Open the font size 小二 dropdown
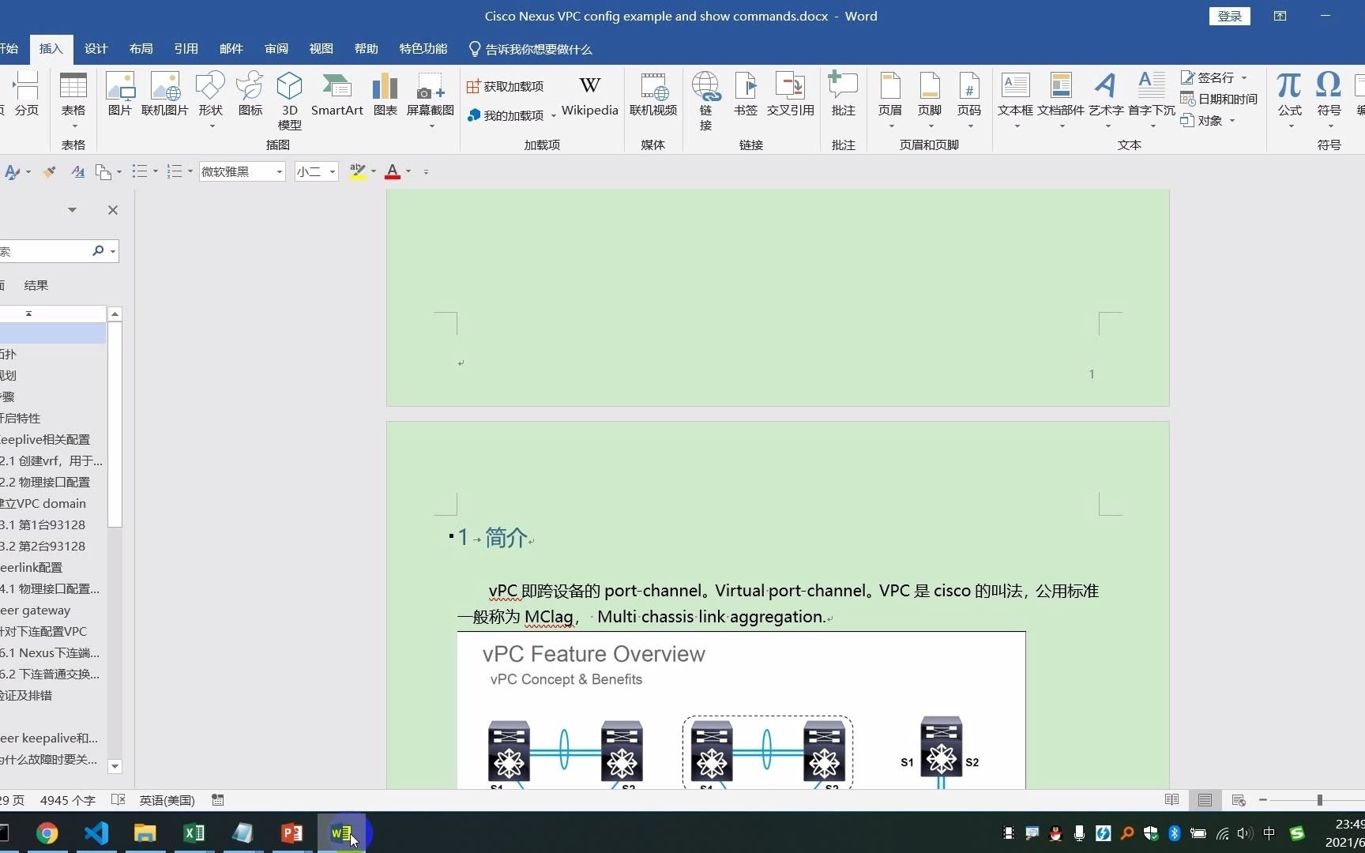The width and height of the screenshot is (1365, 853). click(x=333, y=171)
